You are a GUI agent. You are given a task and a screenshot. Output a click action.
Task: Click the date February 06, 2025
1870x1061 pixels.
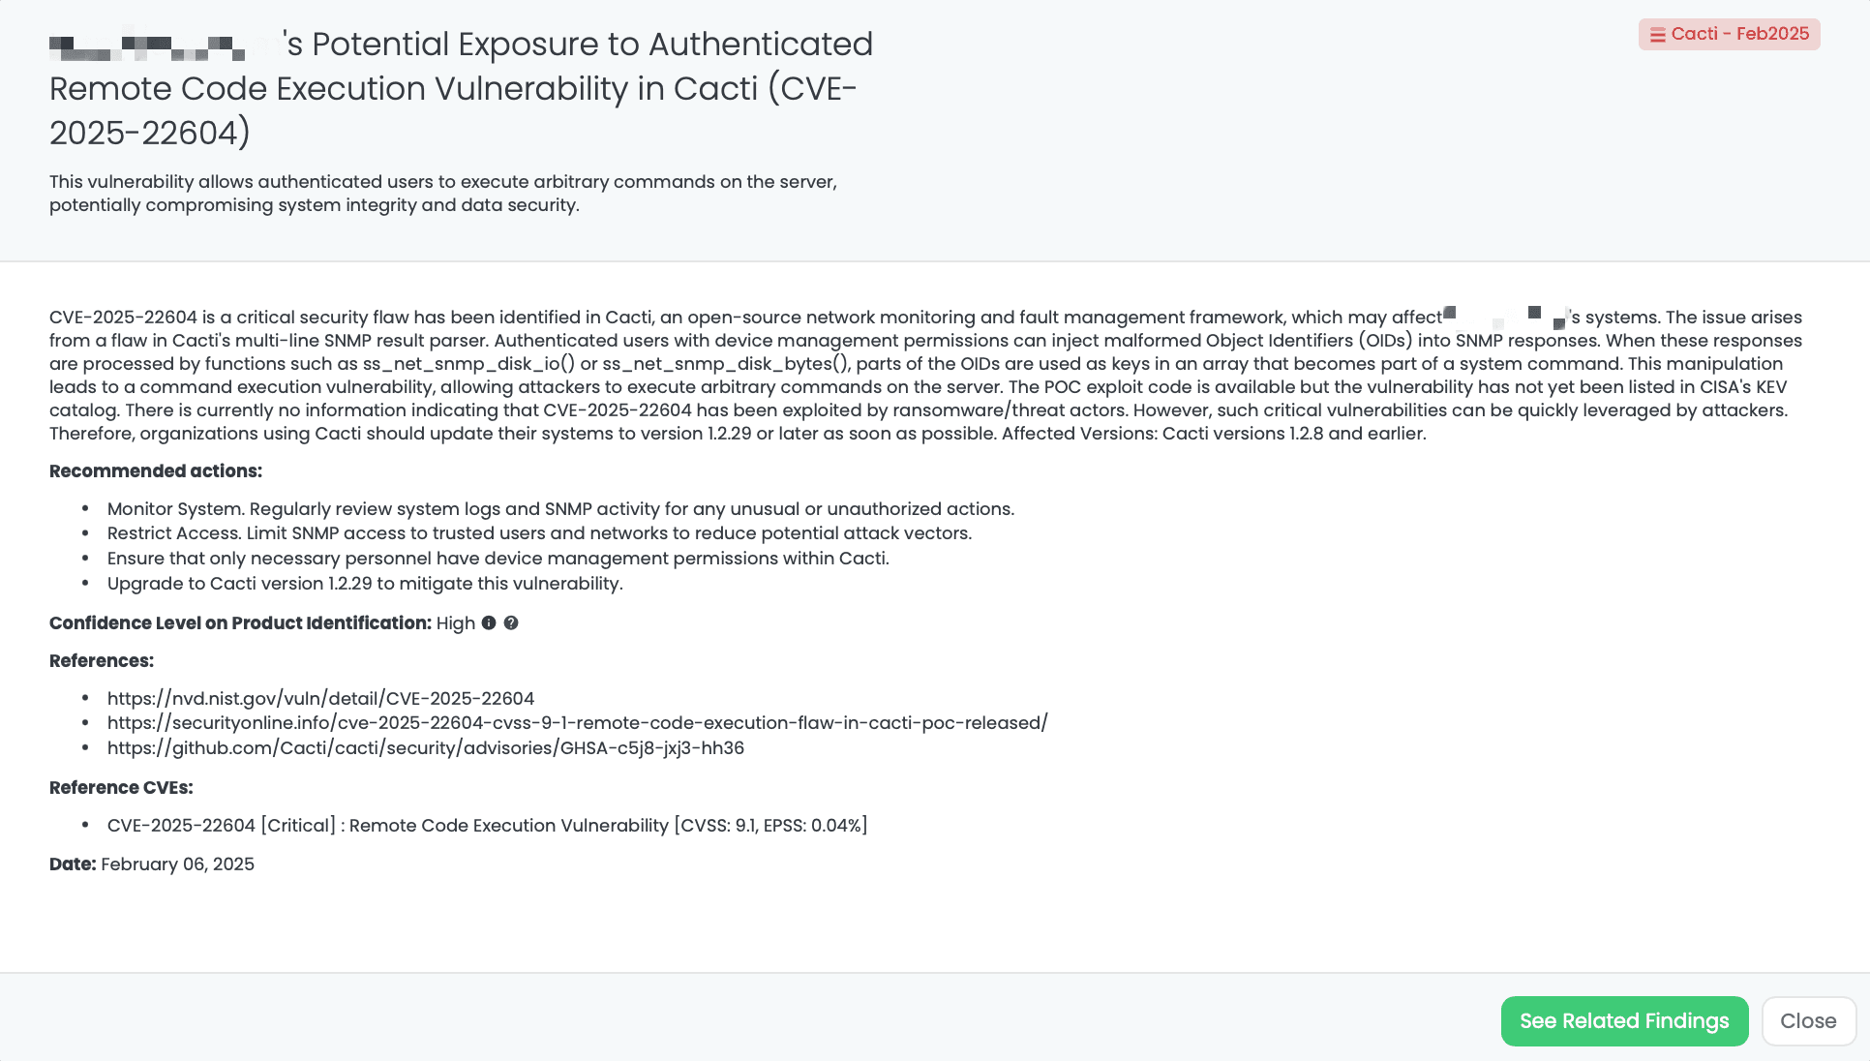[x=177, y=864]
